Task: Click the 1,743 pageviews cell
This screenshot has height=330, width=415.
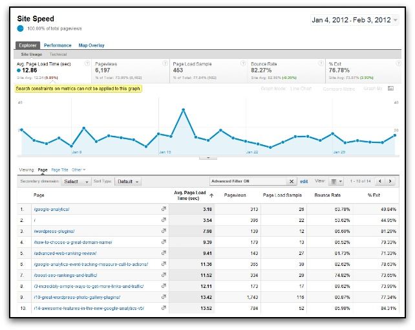Action: coord(252,297)
